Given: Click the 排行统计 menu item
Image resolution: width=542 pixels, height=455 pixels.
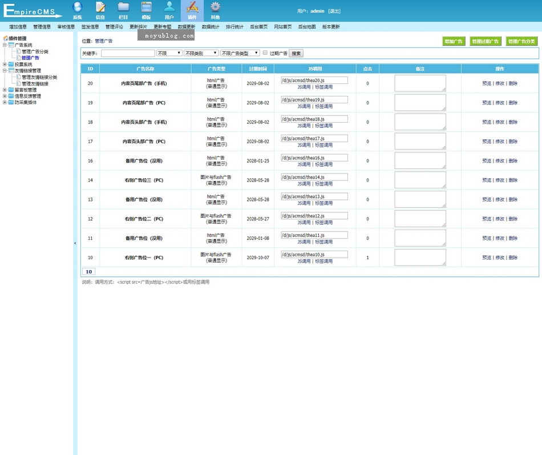Looking at the screenshot, I should [x=234, y=27].
